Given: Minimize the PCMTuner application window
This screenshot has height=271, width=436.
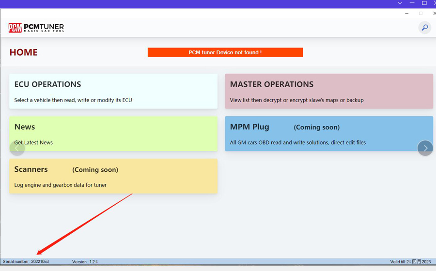Looking at the screenshot, I should click(407, 14).
